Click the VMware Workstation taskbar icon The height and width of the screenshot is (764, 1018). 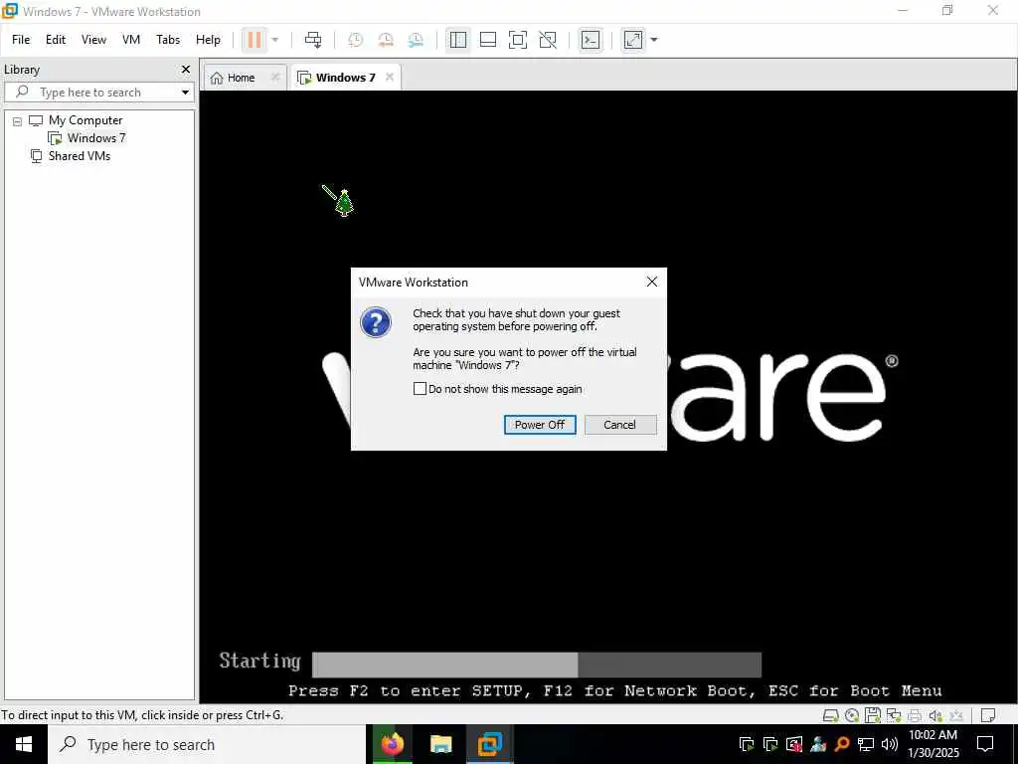coord(489,744)
